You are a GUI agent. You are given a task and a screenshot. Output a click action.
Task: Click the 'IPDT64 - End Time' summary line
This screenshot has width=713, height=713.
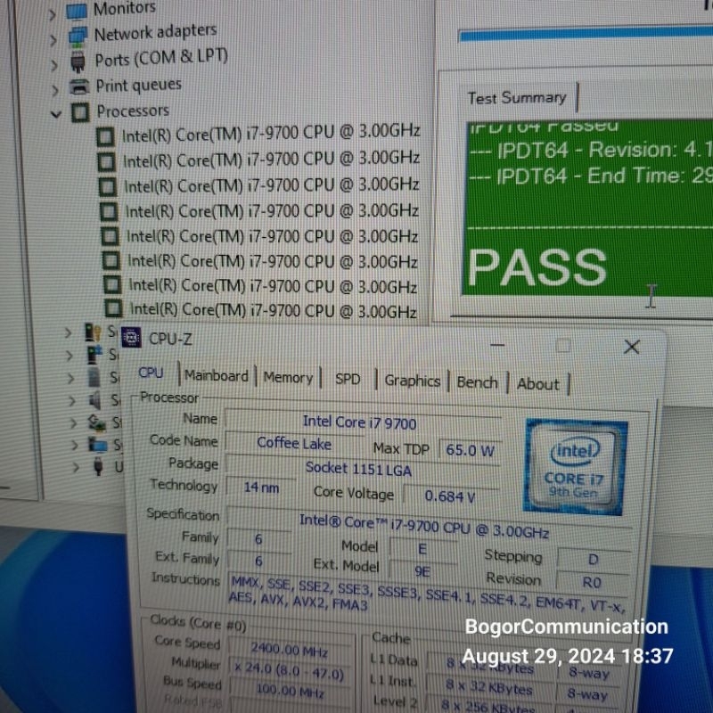(x=590, y=176)
